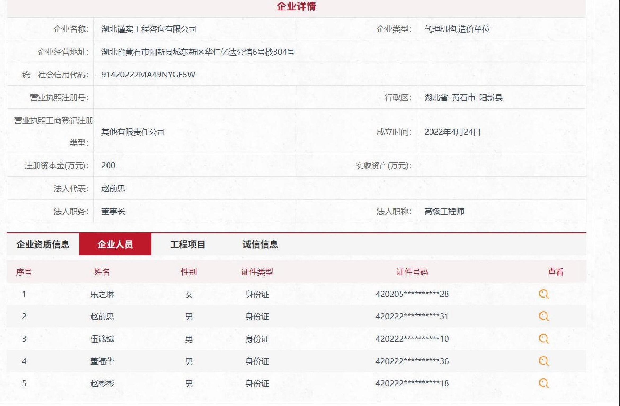View record icon for 伍箴斌
The width and height of the screenshot is (620, 406).
(x=544, y=339)
